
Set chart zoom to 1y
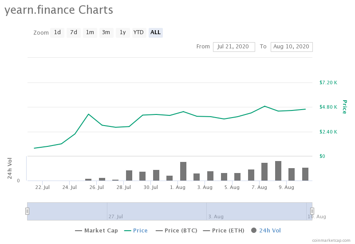click(x=123, y=32)
